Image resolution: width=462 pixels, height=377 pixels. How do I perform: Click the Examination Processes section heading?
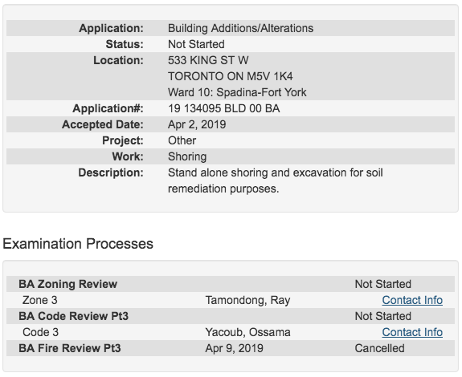(x=78, y=244)
